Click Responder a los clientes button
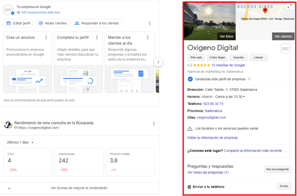This screenshot has height=196, width=297. pos(97,23)
